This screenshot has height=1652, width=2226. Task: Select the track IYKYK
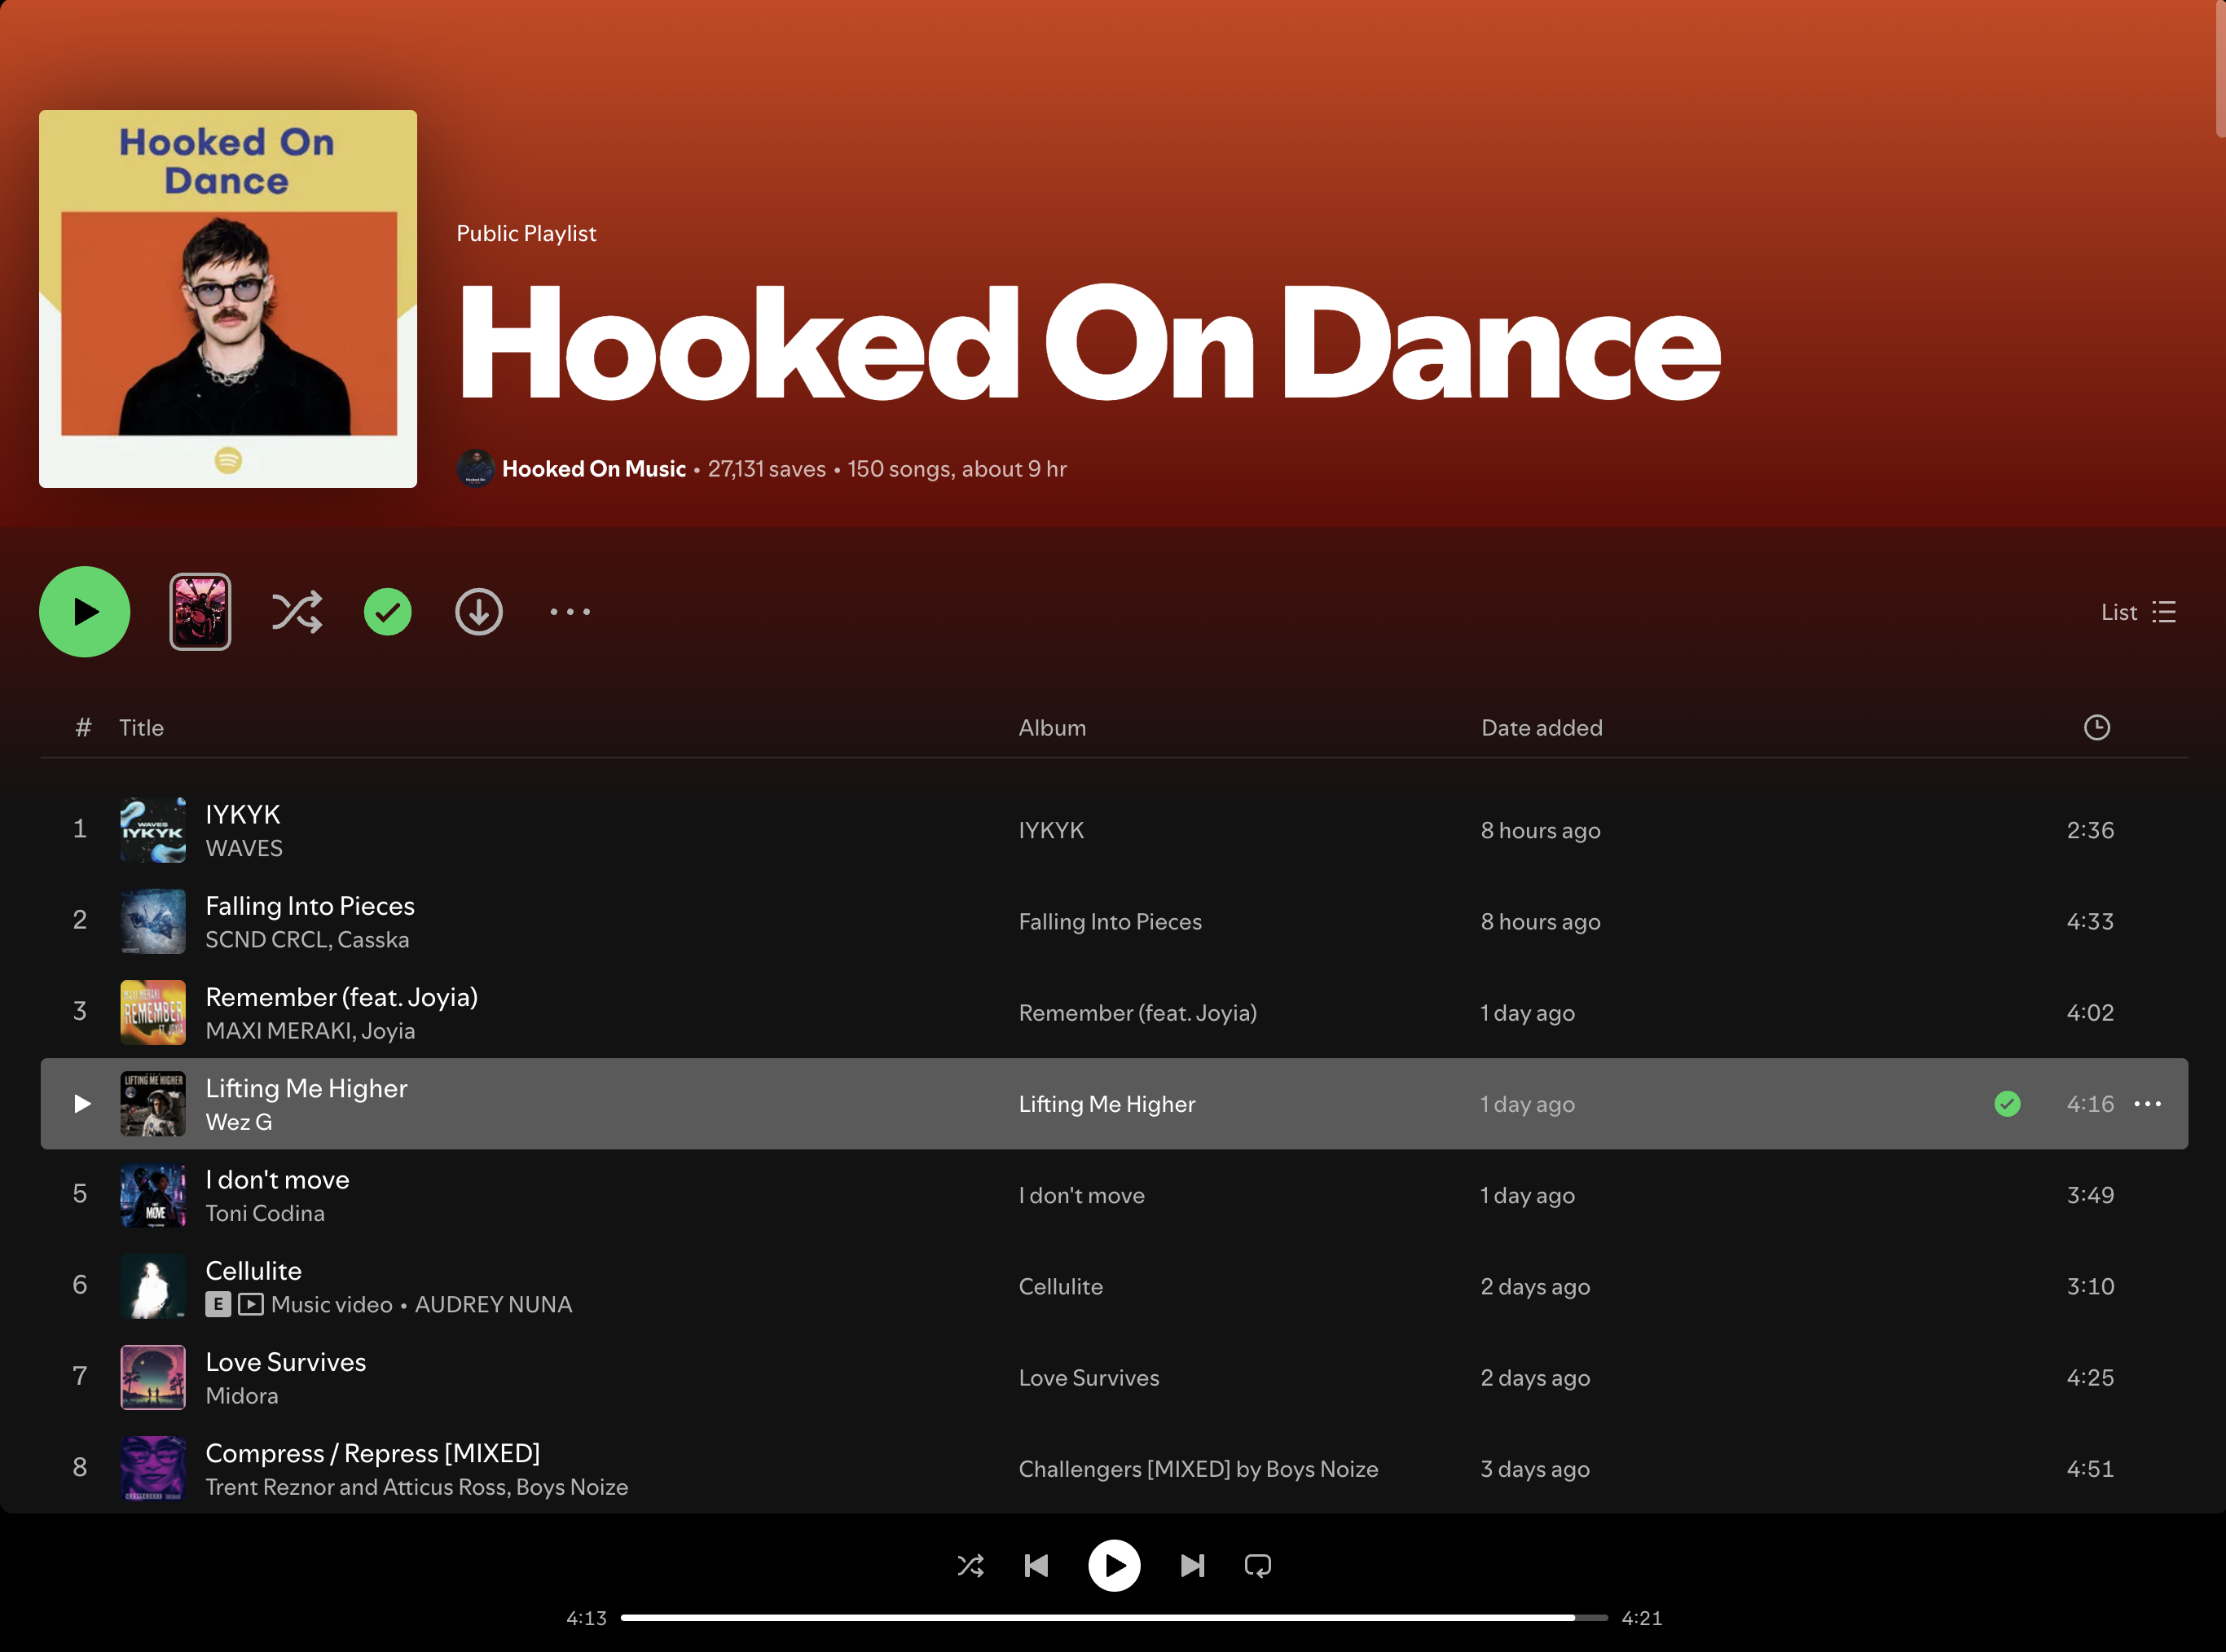[242, 814]
